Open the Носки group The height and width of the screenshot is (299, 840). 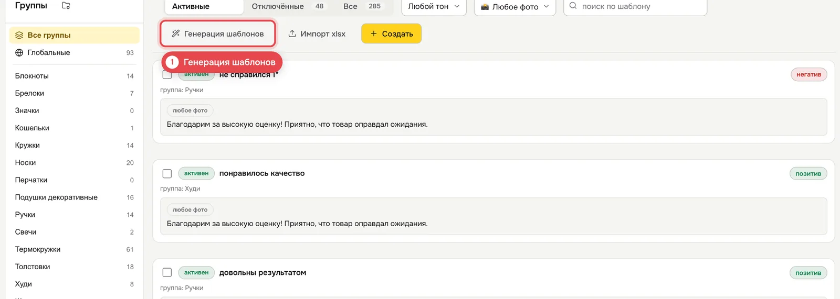coord(75,162)
